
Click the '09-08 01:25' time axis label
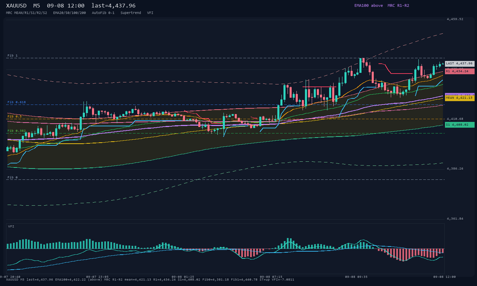click(x=183, y=277)
